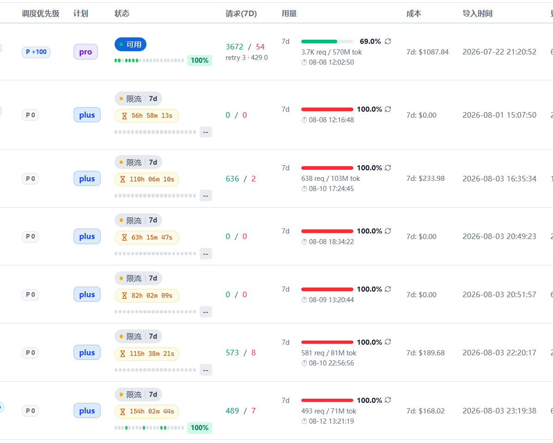This screenshot has height=443, width=553.
Task: Refresh usage in the 08-08 12:16:48 row
Action: coord(388,109)
